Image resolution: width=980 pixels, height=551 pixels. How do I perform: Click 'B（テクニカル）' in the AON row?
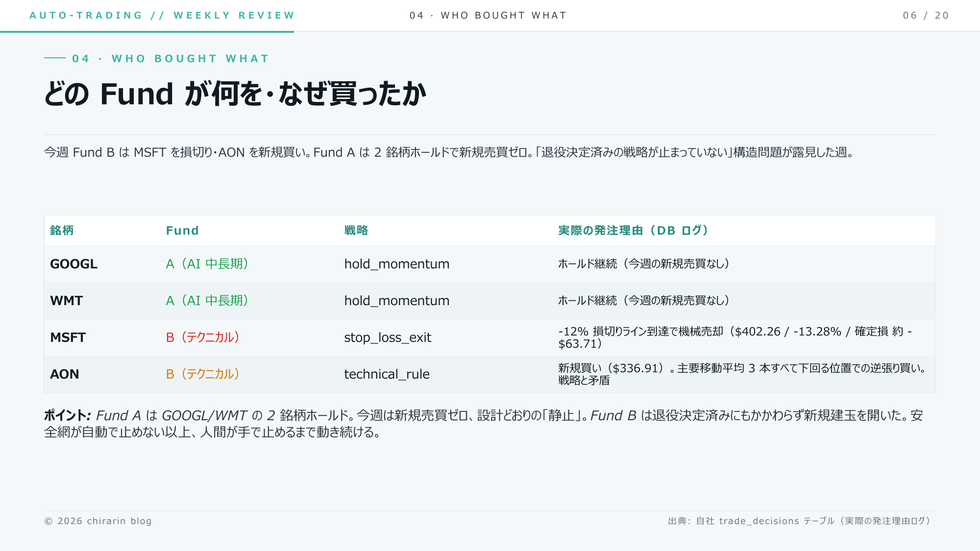pyautogui.click(x=202, y=374)
